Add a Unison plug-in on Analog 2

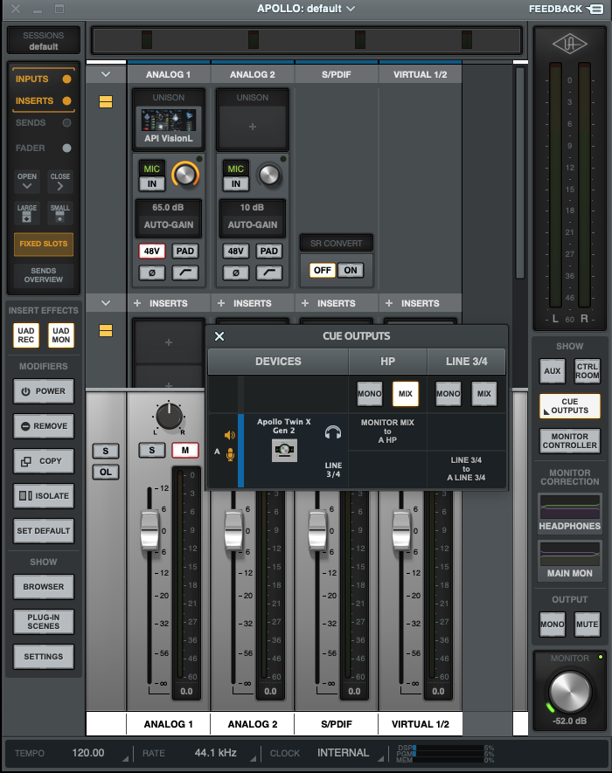(252, 127)
